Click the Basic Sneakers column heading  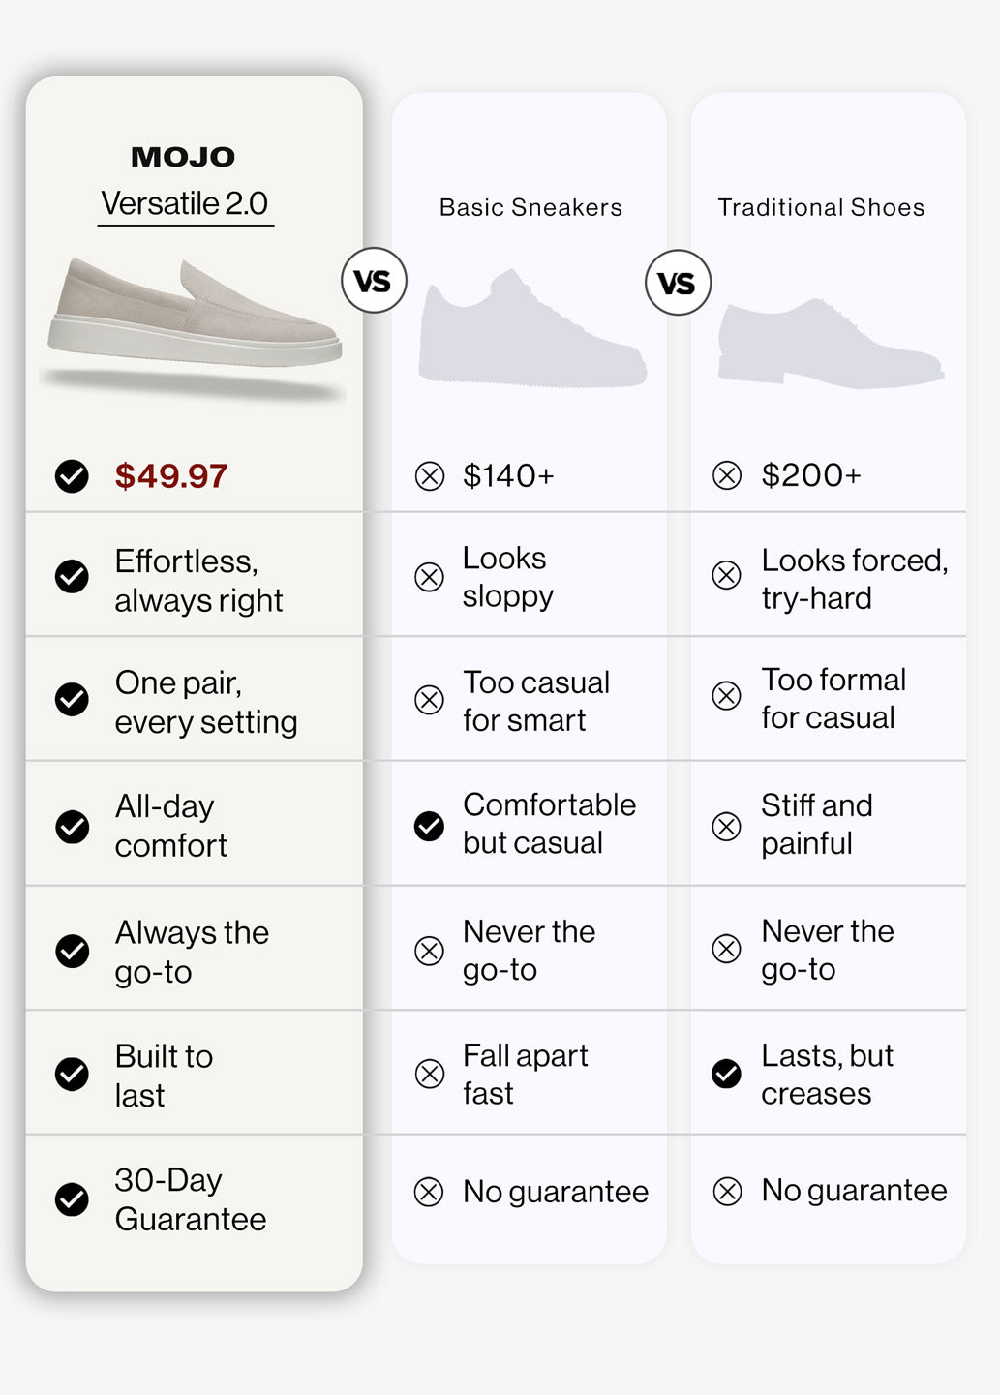(530, 207)
